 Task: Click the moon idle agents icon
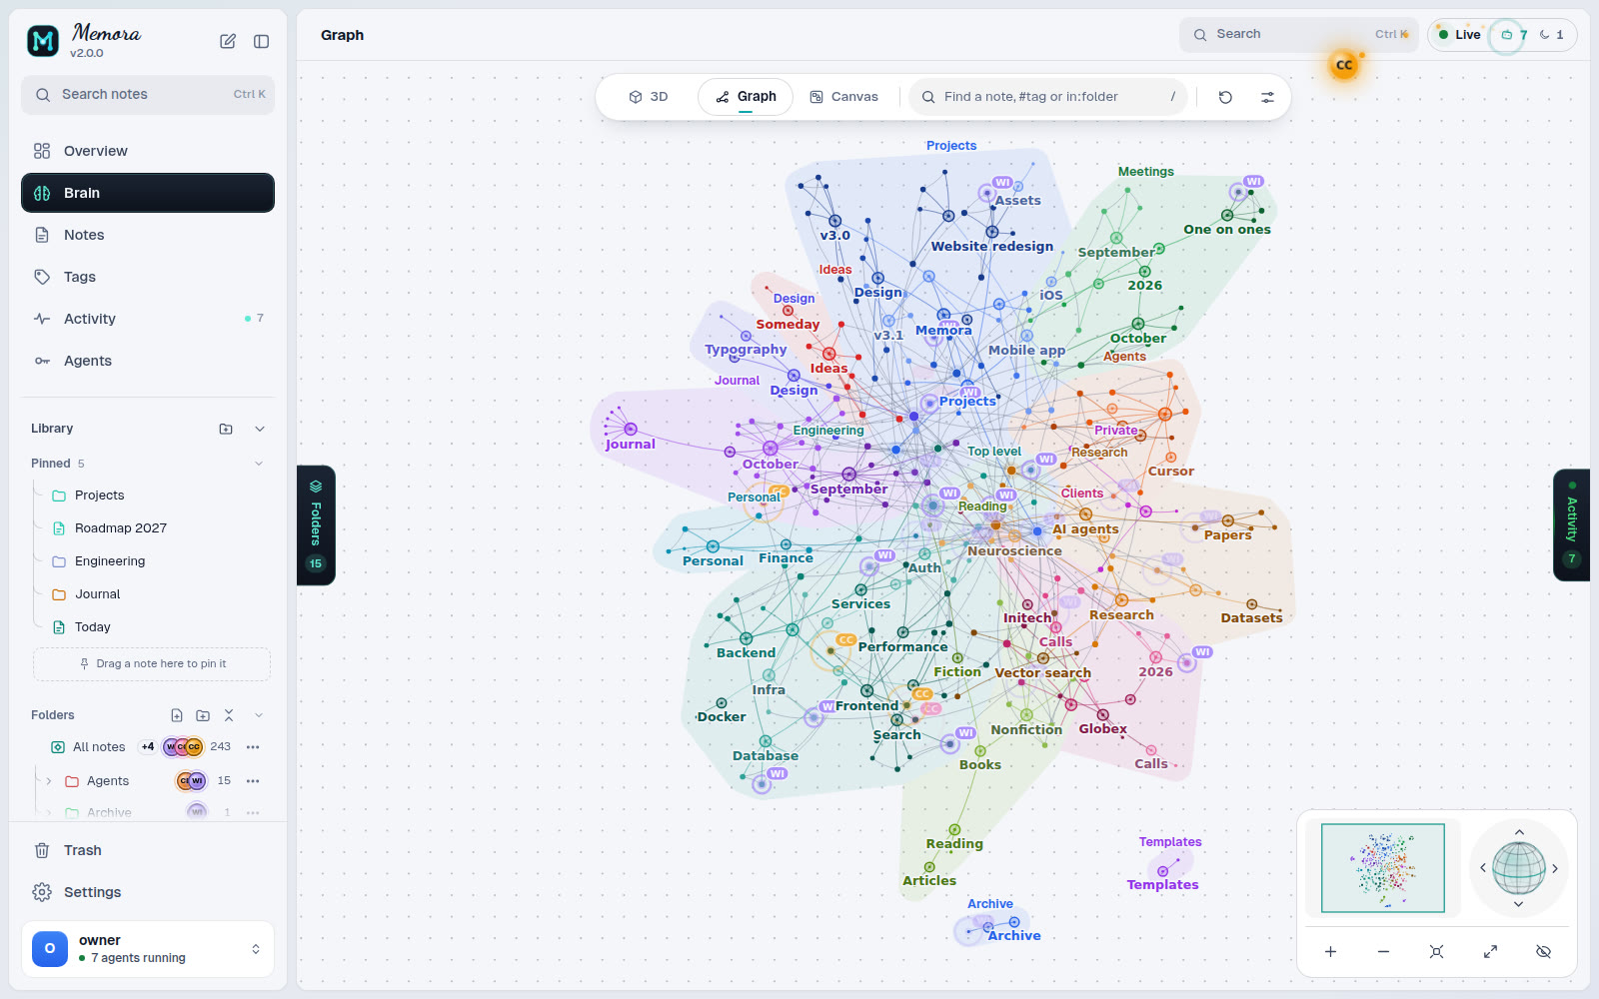tap(1551, 35)
